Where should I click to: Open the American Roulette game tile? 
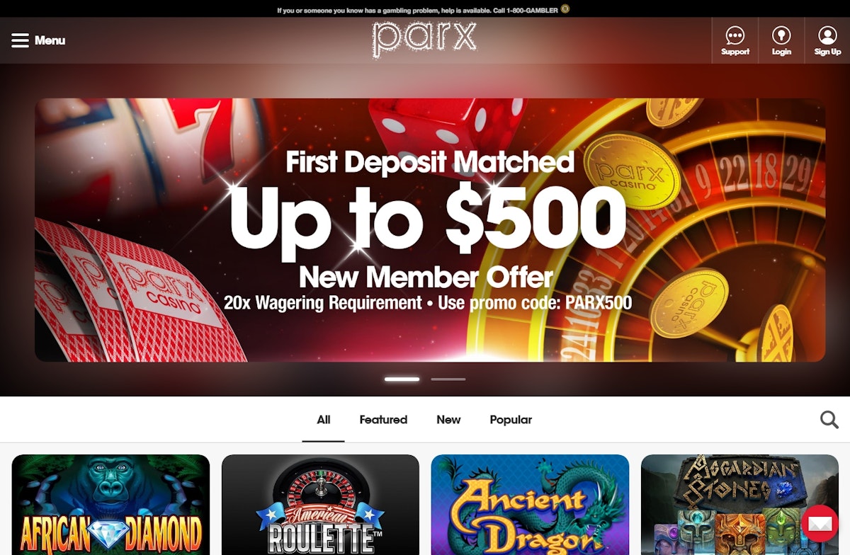321,505
